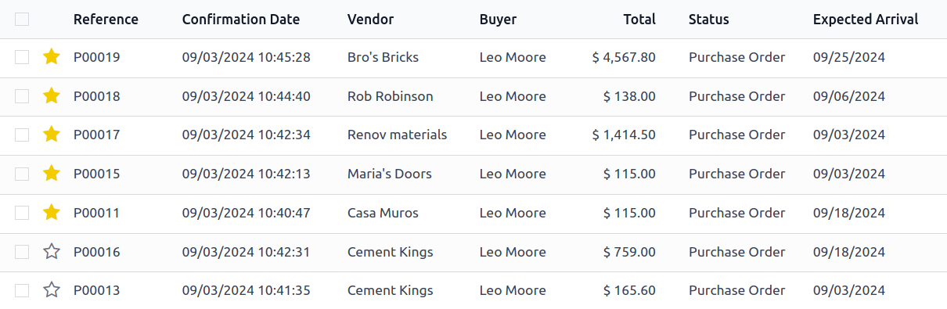This screenshot has width=947, height=309.
Task: Sort by Confirmation Date column
Action: click(x=241, y=20)
